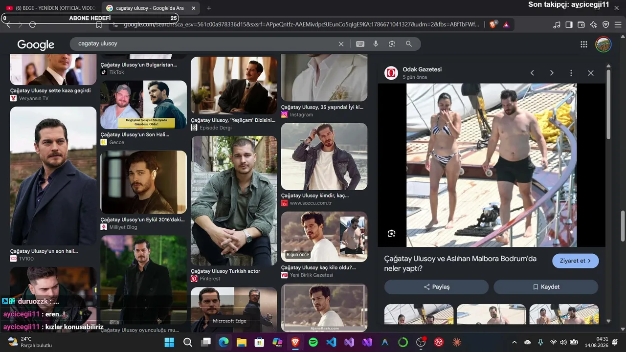Open the large boat preview image

(492, 165)
